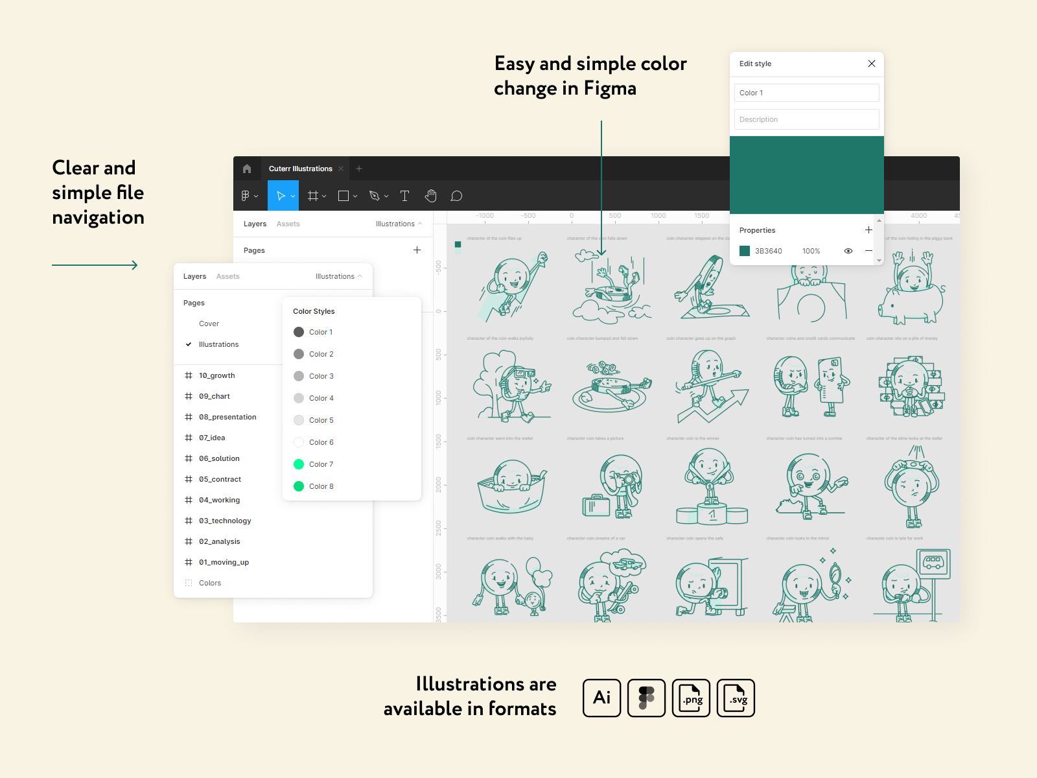The width and height of the screenshot is (1037, 778).
Task: Open the Figma main menu icon
Action: click(246, 196)
